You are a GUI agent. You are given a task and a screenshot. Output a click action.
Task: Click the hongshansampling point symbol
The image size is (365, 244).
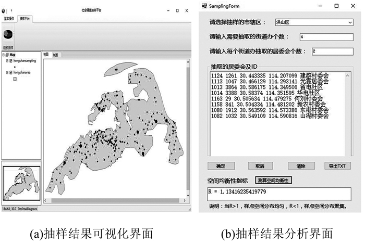(x=15, y=67)
